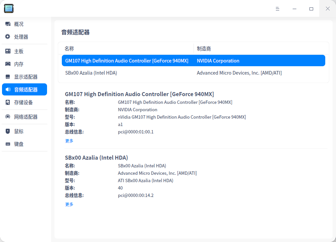The image size is (336, 242).
Task: Click bus info pci@0000:01:00.1
Action: point(136,132)
